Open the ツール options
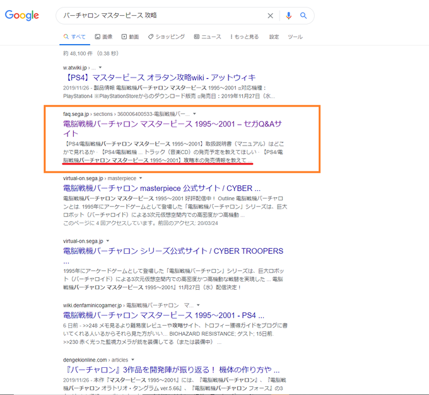Screen dimensions: 429x395 tap(295, 37)
